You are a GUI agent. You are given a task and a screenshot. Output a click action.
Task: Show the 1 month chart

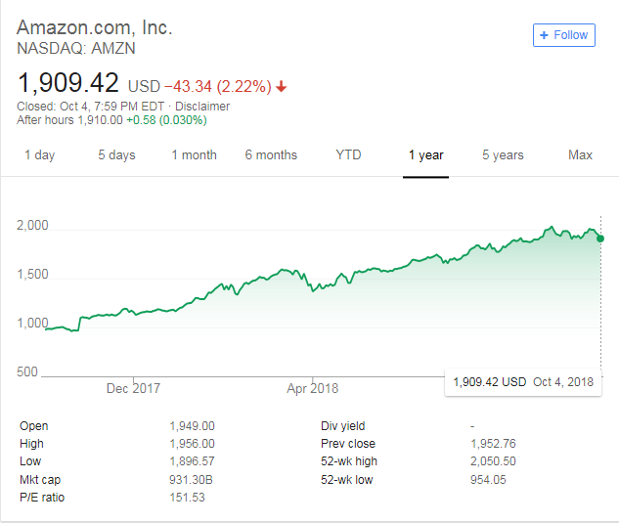click(x=194, y=155)
